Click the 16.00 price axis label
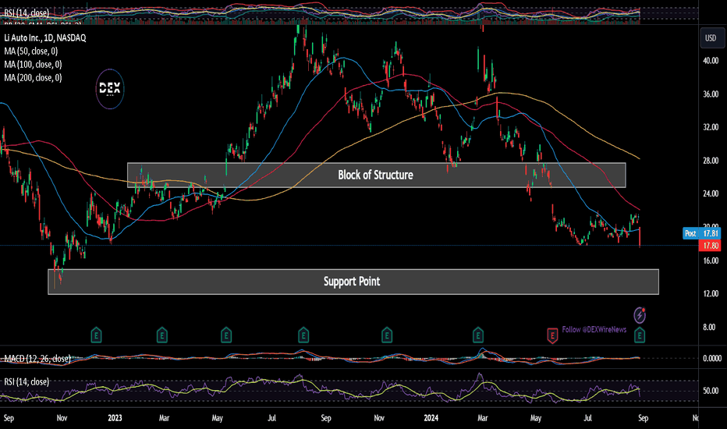This screenshot has height=429, width=727. [711, 261]
